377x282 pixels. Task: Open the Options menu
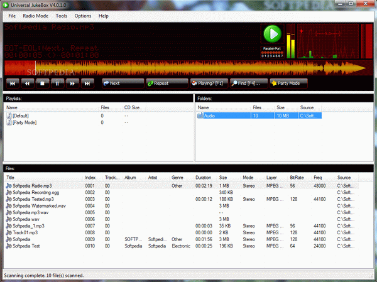(x=83, y=16)
